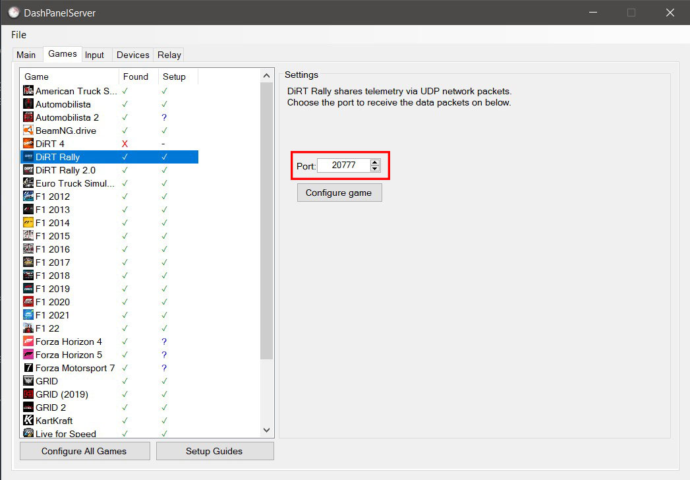Increase the port number with up arrow
The image size is (690, 480).
(x=375, y=162)
